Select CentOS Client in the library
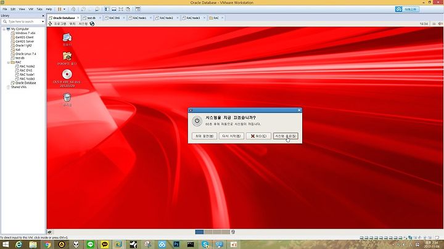The width and height of the screenshot is (444, 249). (24, 37)
